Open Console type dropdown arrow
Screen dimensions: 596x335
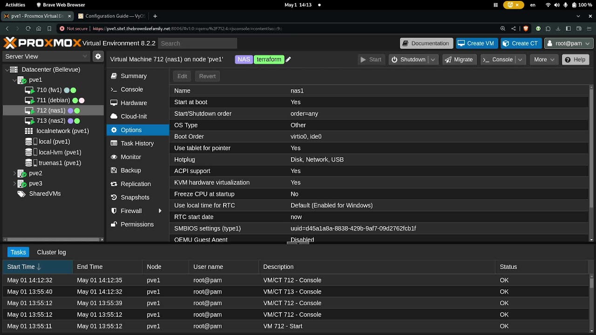(x=520, y=60)
